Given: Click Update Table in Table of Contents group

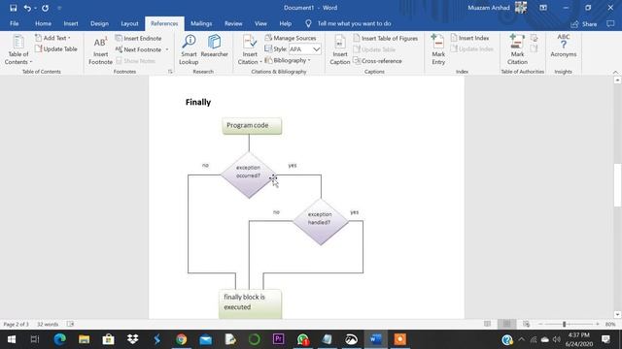Looking at the screenshot, I should coord(56,49).
